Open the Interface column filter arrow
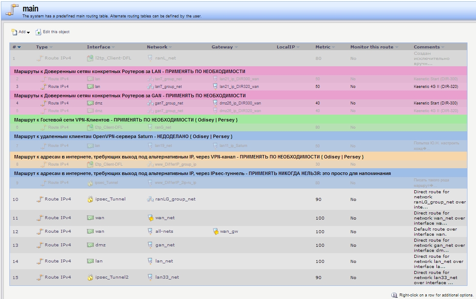 point(112,47)
